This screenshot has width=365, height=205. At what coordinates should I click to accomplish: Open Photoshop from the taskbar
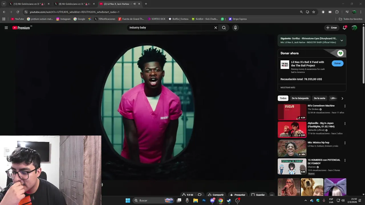click(x=204, y=200)
